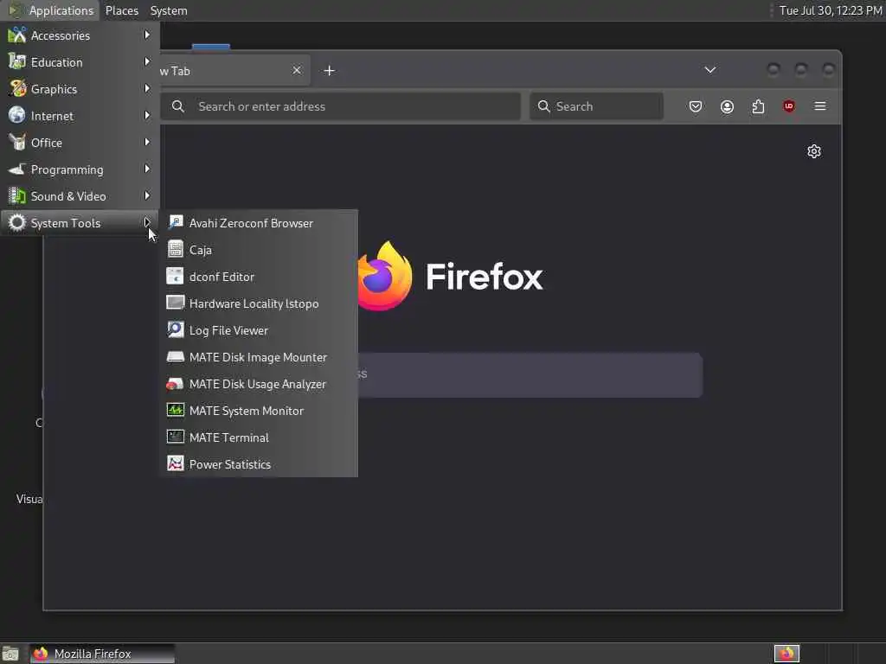Click the Hardware Locality lstopo icon
Screen dimensions: 886x664
tap(175, 303)
